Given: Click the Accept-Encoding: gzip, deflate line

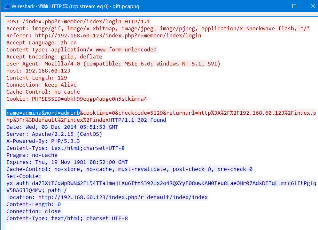Looking at the screenshot, I should click(x=54, y=57).
